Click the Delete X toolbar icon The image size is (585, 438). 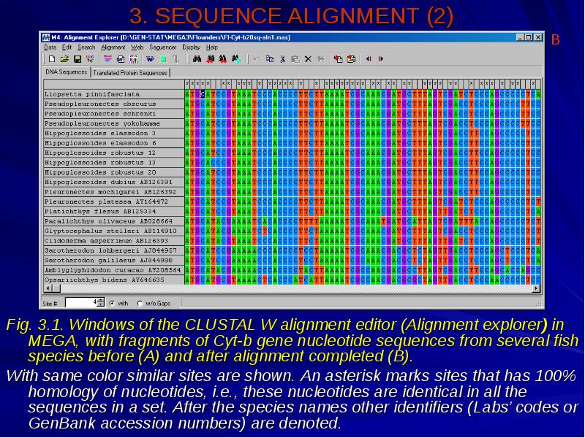(308, 58)
